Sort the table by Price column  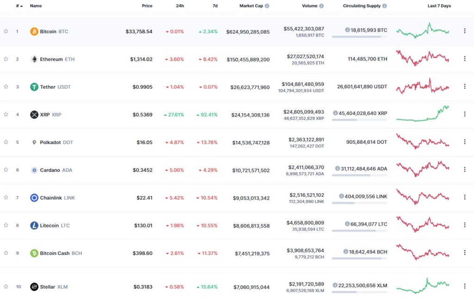click(147, 6)
